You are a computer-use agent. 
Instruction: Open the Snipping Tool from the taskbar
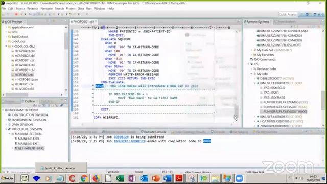pos(192,178)
